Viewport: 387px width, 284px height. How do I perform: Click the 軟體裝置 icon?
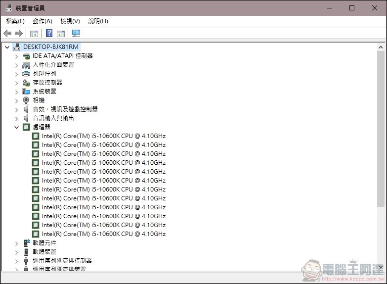(x=26, y=252)
